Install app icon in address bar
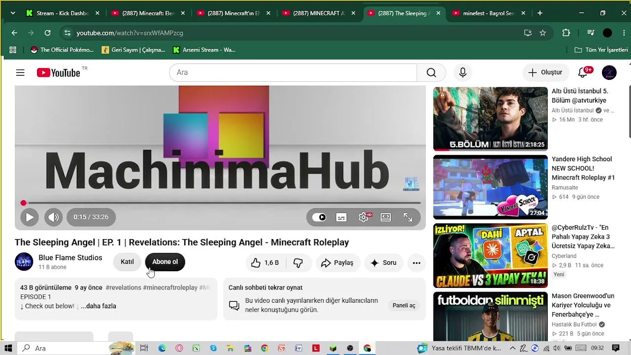 pyautogui.click(x=528, y=33)
